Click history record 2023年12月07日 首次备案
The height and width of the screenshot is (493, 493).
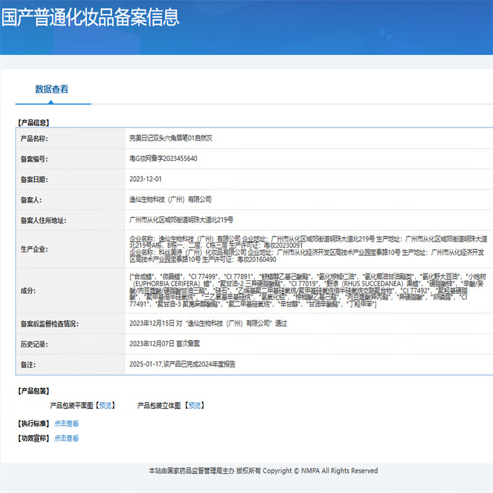click(x=164, y=344)
